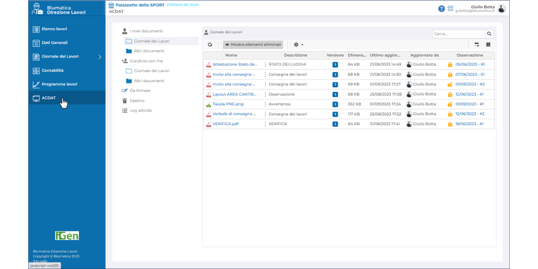Open the settings gear dropdown
The width and height of the screenshot is (538, 269).
[299, 45]
